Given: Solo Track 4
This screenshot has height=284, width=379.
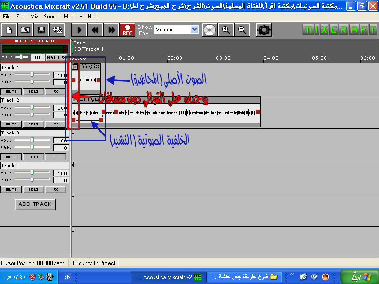Looking at the screenshot, I should tap(33, 190).
